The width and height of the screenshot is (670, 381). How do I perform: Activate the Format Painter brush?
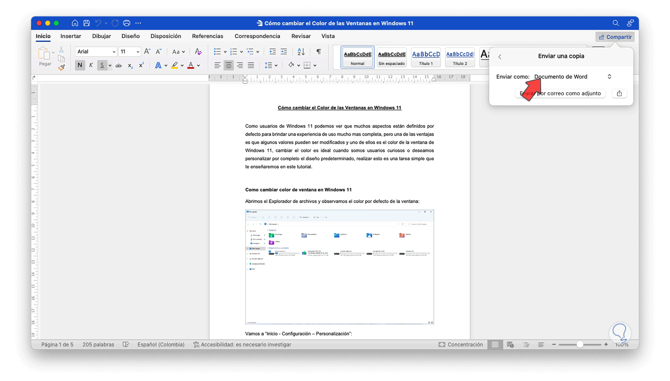pos(62,67)
